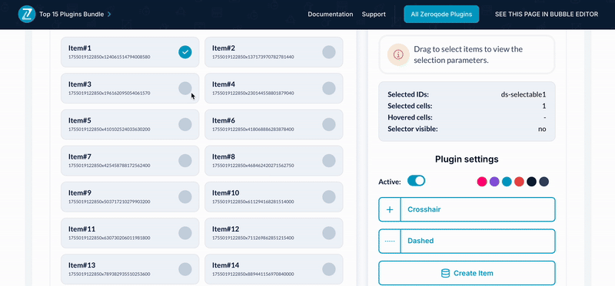Select the Item#3 circle checkbox
Screen dimensions: 615x286
(185, 88)
